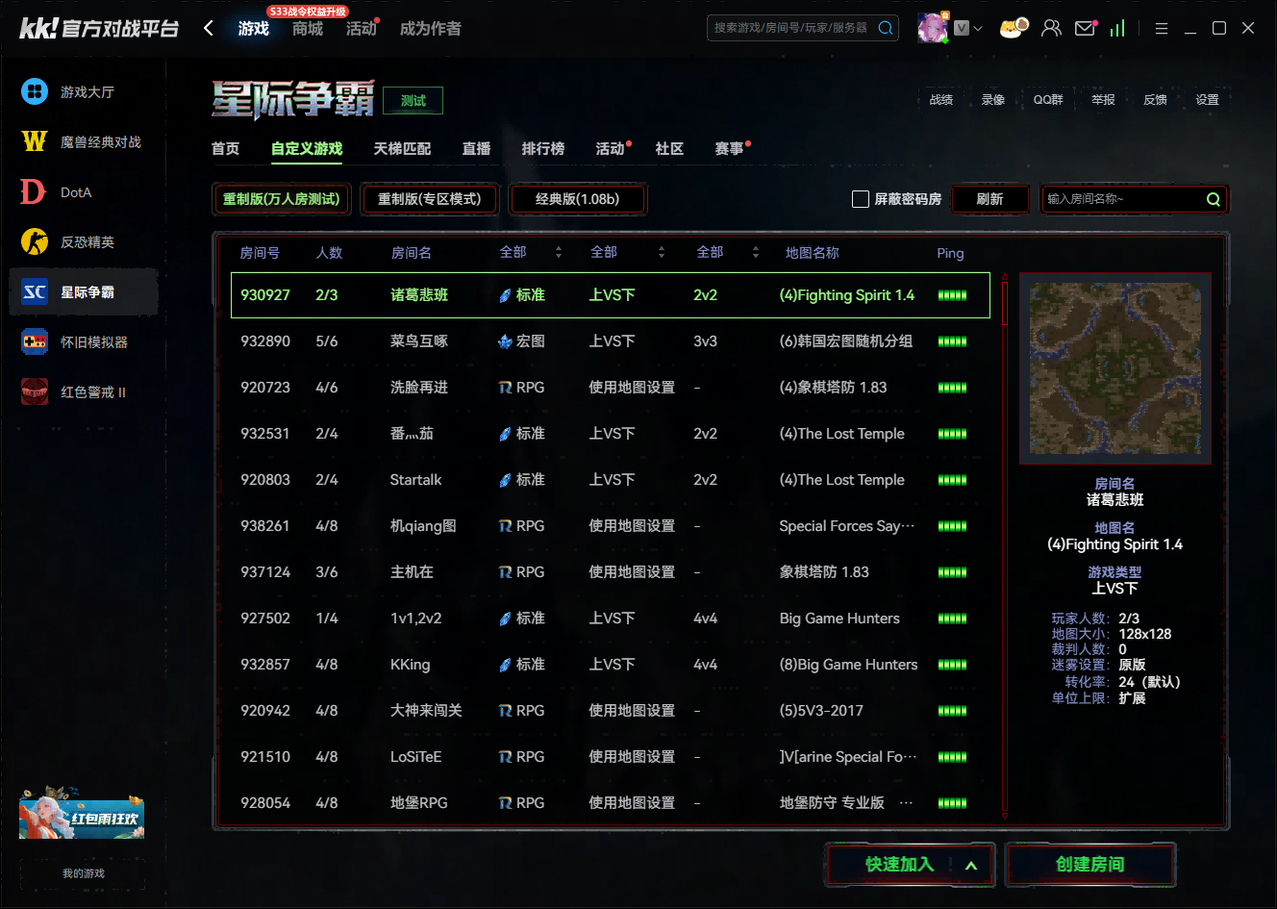Open the 赛事 tab

click(729, 148)
